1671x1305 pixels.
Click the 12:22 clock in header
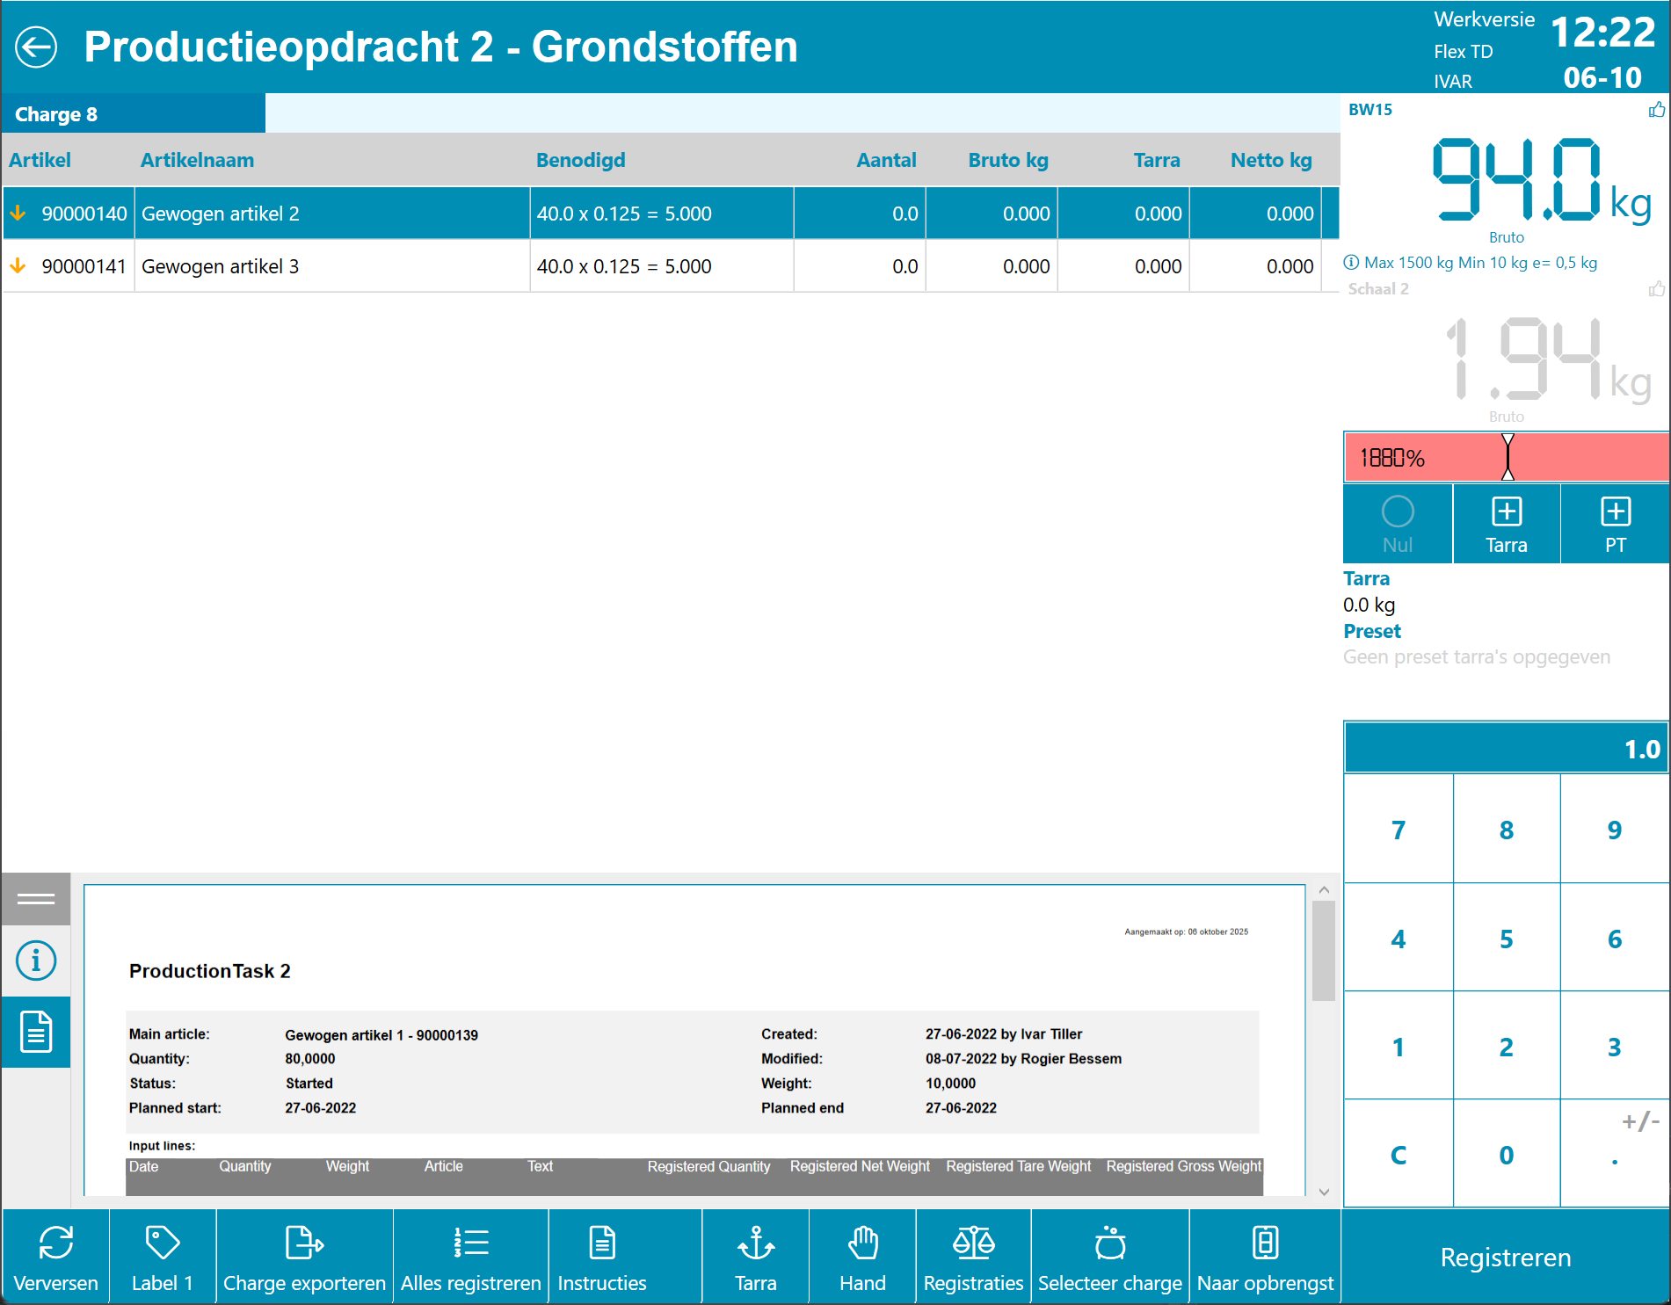click(1602, 33)
